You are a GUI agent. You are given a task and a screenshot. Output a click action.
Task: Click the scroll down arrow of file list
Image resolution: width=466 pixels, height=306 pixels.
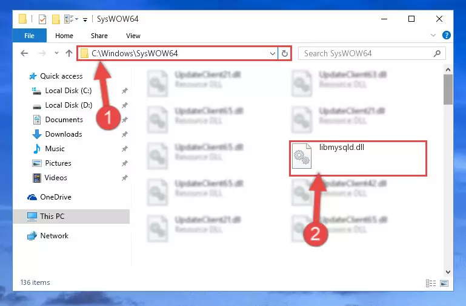pos(448,272)
